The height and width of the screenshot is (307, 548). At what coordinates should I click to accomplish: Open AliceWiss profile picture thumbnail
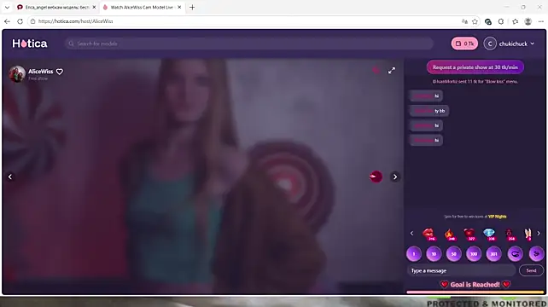click(17, 73)
